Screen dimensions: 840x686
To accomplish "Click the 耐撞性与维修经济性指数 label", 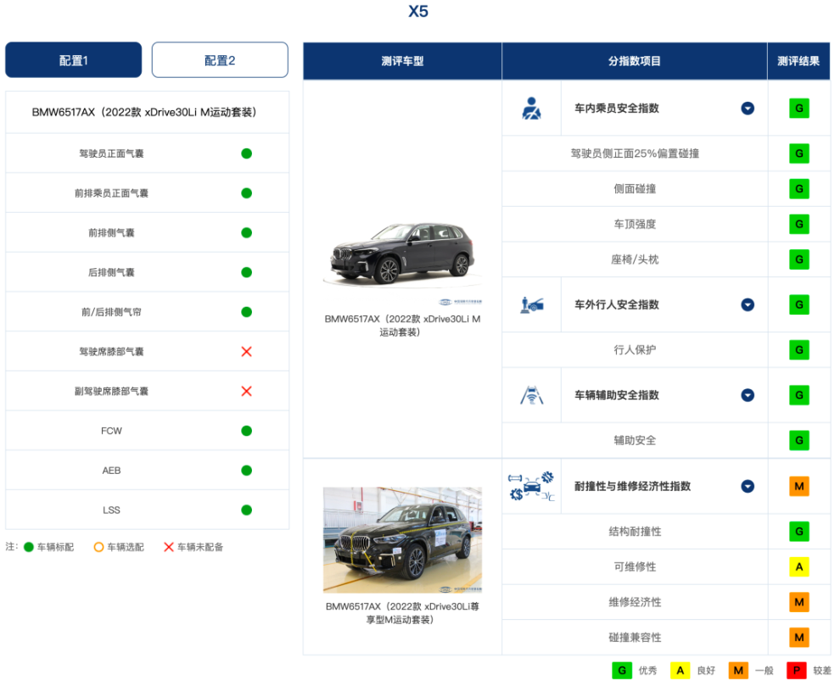I will tap(633, 486).
